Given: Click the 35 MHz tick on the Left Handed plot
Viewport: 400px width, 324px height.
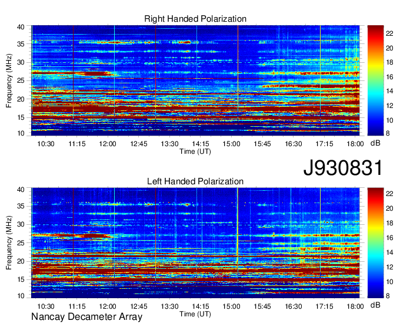Looking at the screenshot, I should 21,206.
